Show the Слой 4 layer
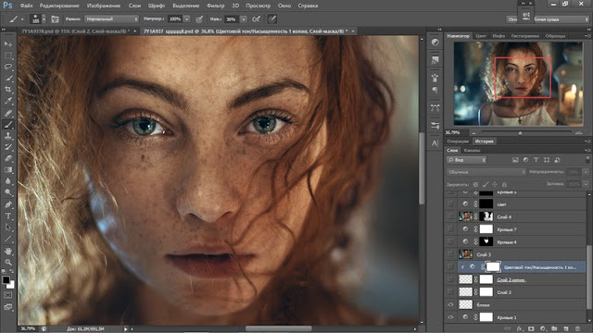This screenshot has width=593, height=333. click(x=450, y=216)
